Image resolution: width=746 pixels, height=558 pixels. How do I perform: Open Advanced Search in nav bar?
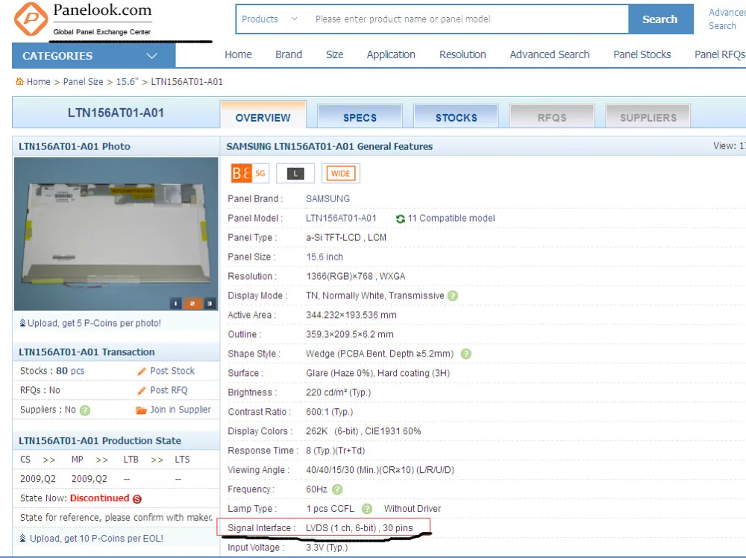pos(550,54)
